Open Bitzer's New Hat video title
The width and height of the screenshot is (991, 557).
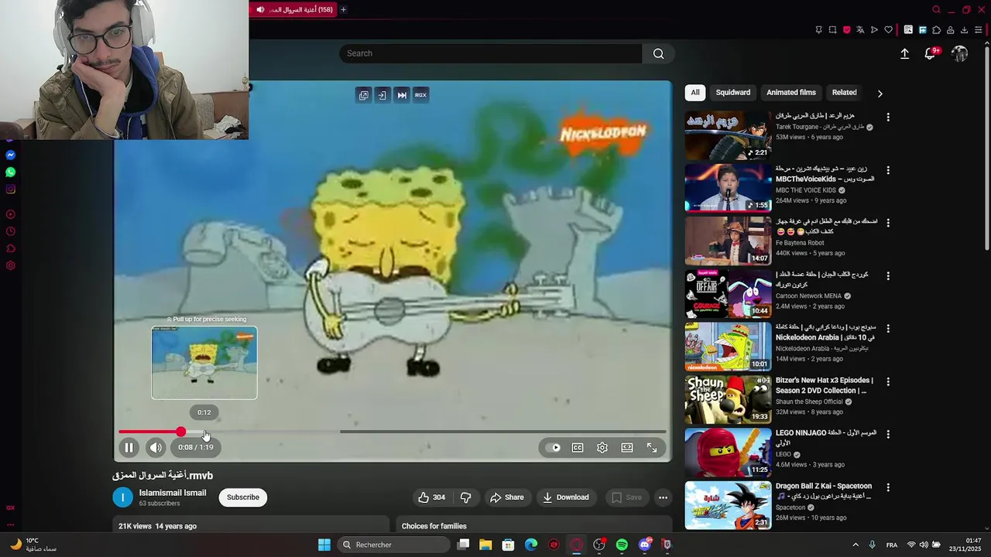point(825,385)
